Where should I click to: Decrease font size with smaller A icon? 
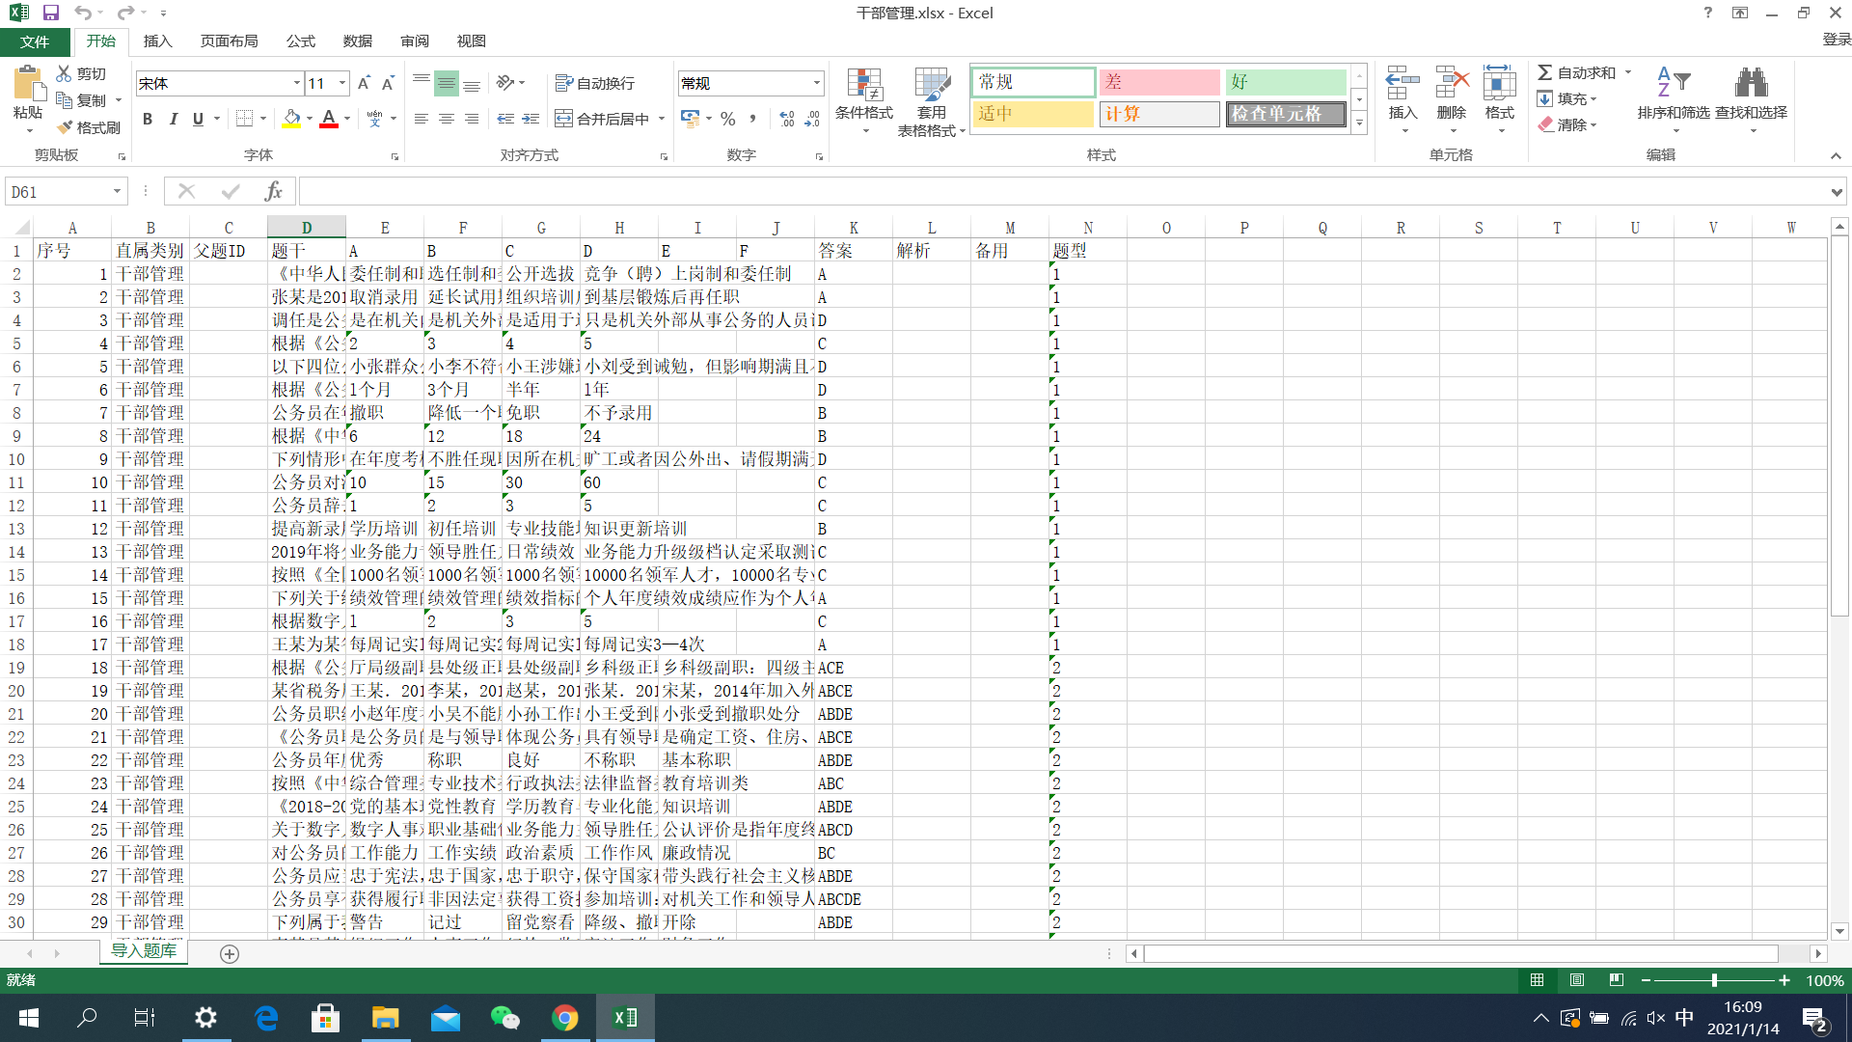coord(388,83)
